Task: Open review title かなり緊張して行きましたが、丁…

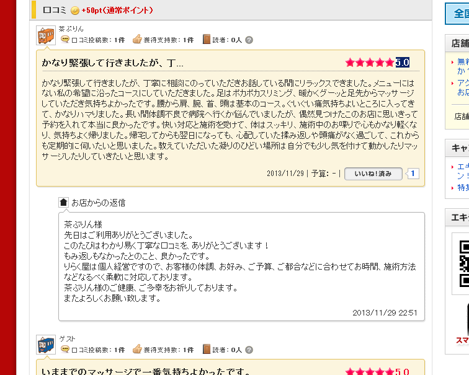Action: point(112,63)
